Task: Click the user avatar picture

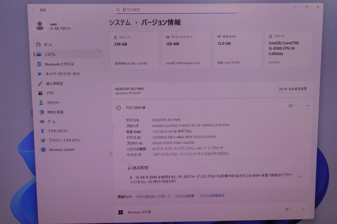Action: click(x=40, y=26)
